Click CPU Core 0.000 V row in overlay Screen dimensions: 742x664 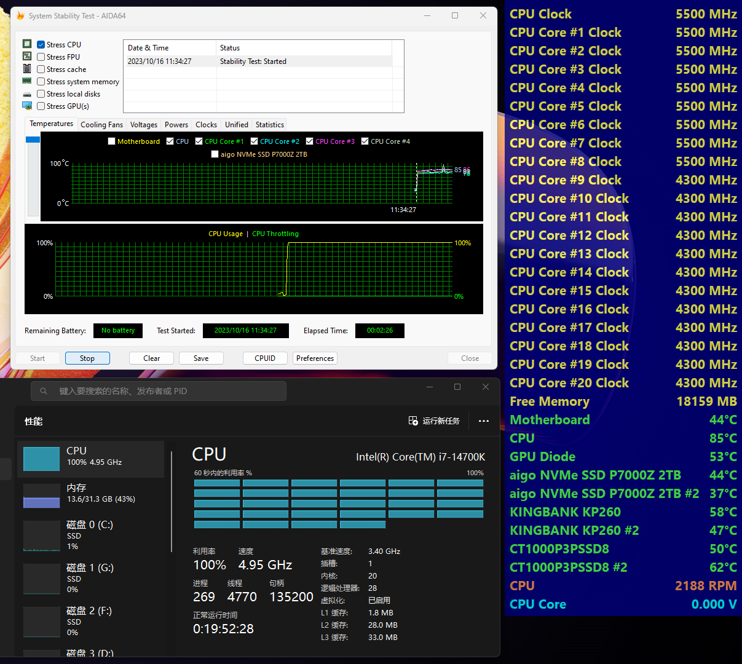point(623,604)
